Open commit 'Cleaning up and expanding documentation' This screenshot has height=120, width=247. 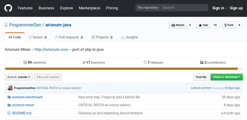click(x=110, y=113)
